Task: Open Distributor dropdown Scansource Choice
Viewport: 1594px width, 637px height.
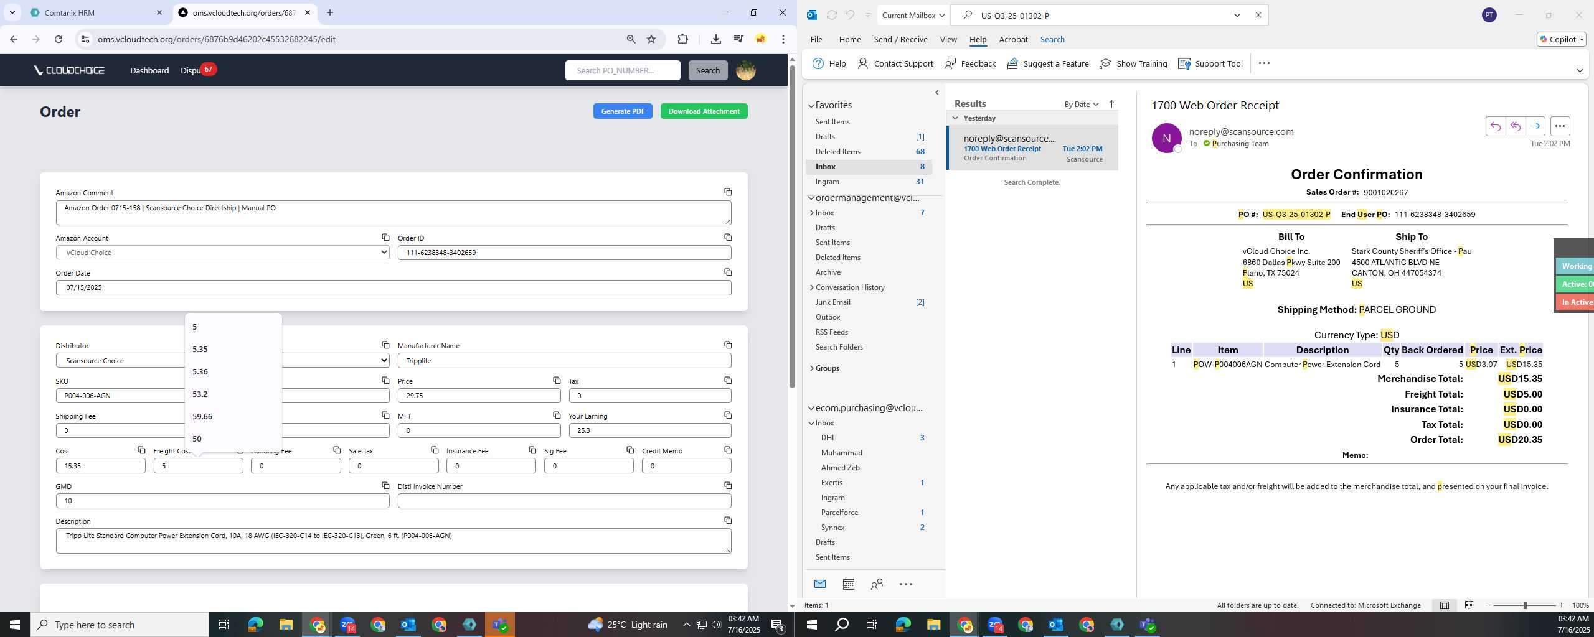Action: [222, 361]
